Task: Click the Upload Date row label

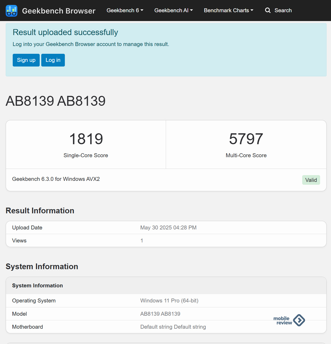Action: click(27, 228)
